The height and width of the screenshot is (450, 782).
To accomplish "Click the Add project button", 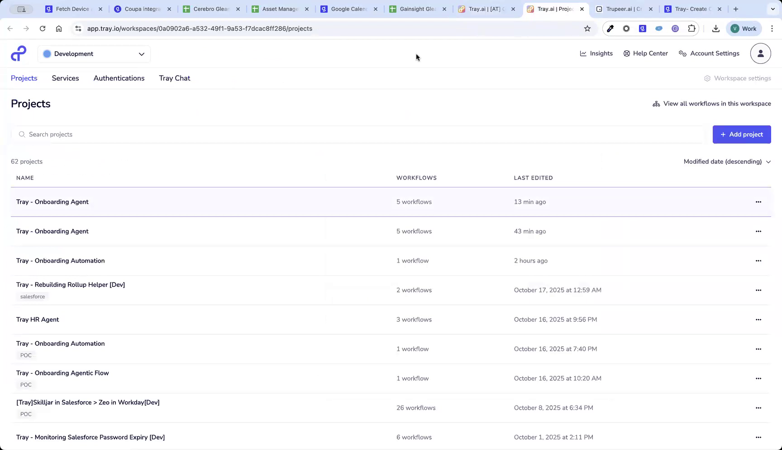I will coord(742,134).
